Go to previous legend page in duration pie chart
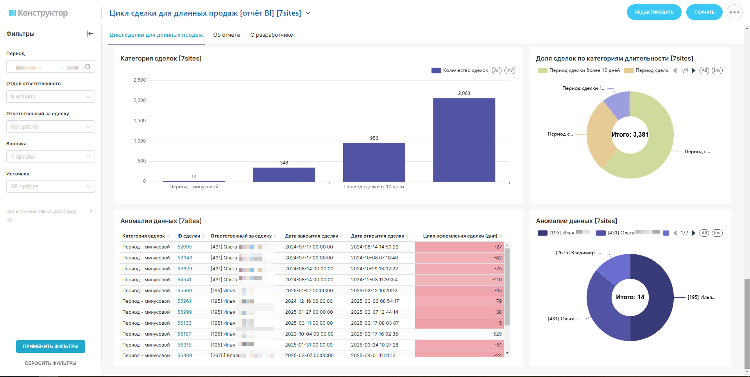The height and width of the screenshot is (377, 750). (675, 71)
